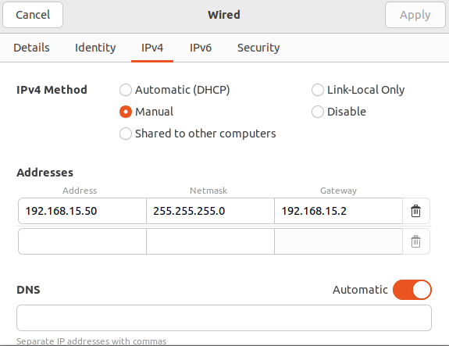449x346 pixels.
Task: Click trash icon of the empty address row
Action: point(415,241)
